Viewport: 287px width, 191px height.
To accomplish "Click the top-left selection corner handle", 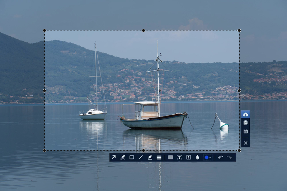I will pos(44,30).
